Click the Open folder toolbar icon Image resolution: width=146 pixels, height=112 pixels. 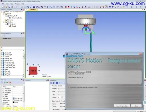pyautogui.click(x=6, y=7)
